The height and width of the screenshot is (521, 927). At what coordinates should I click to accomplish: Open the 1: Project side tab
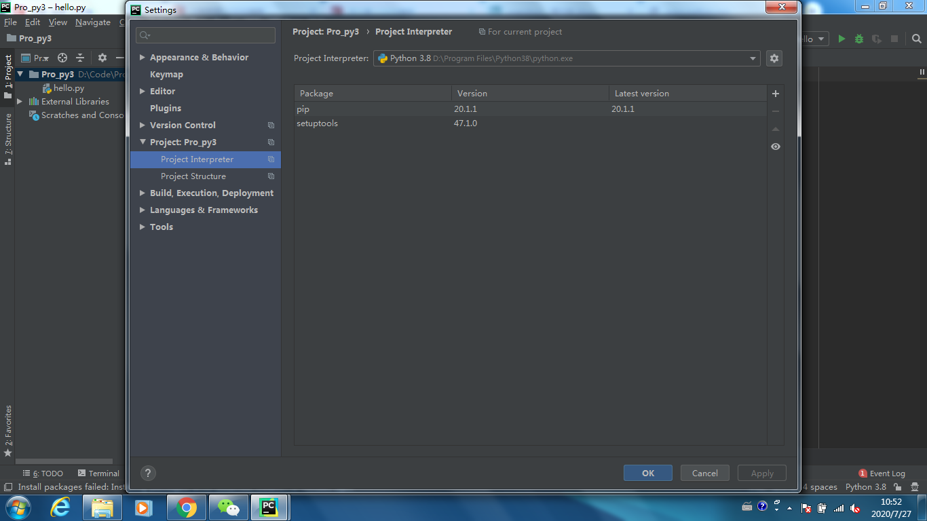(x=7, y=77)
